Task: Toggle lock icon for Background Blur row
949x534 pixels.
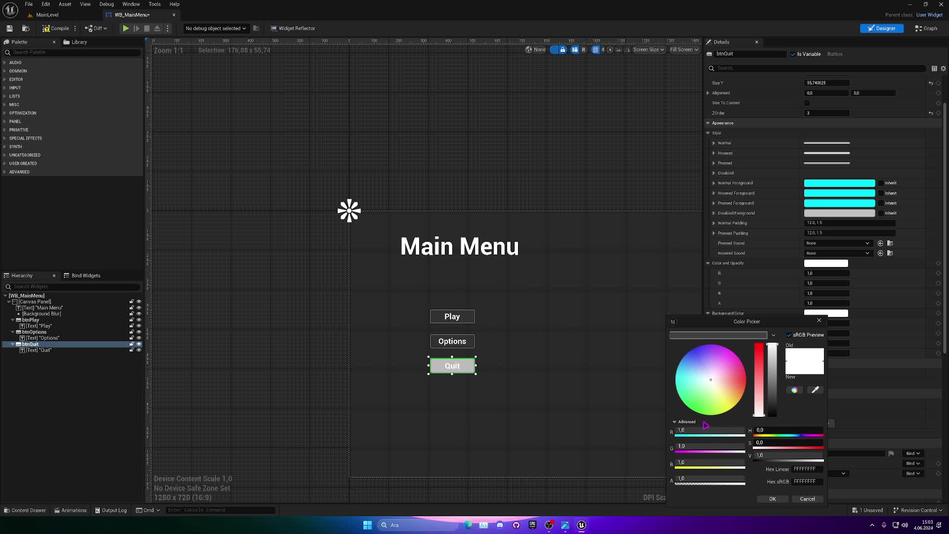Action: pyautogui.click(x=131, y=313)
